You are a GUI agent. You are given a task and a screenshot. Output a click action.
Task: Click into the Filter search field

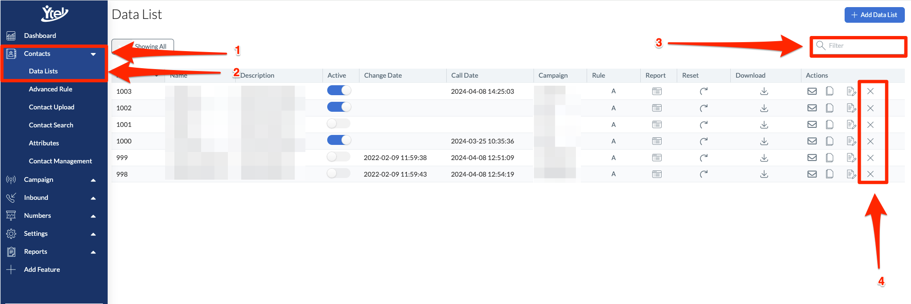pyautogui.click(x=859, y=46)
